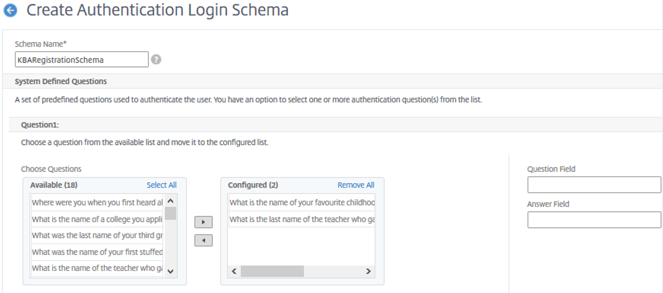The width and height of the screenshot is (663, 293).
Task: Move selected question to Configured list
Action: 204,222
